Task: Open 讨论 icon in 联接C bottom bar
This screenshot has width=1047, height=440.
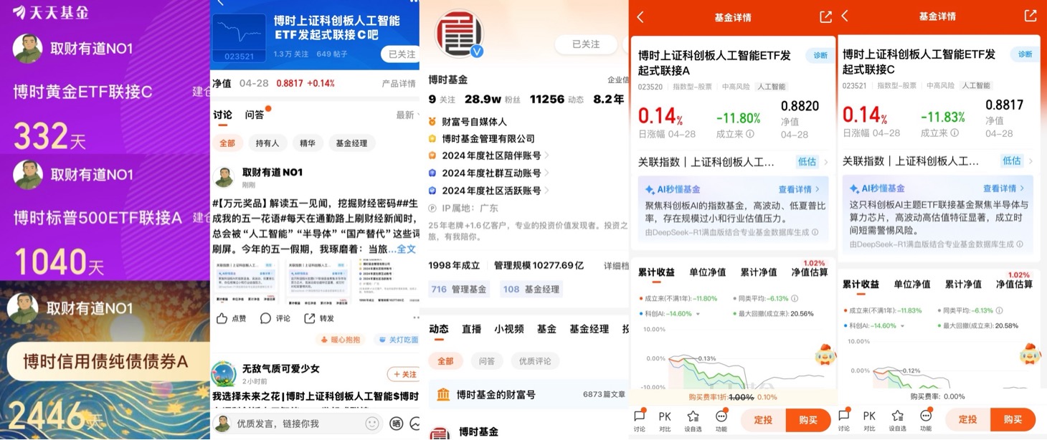Action: (844, 420)
